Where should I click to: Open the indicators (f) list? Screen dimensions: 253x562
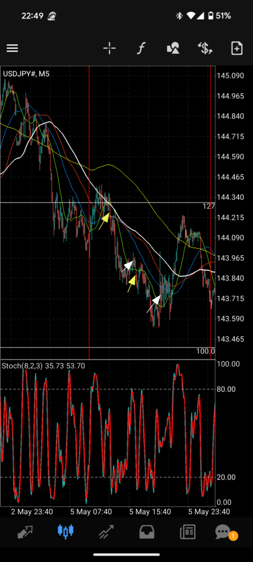tap(141, 48)
